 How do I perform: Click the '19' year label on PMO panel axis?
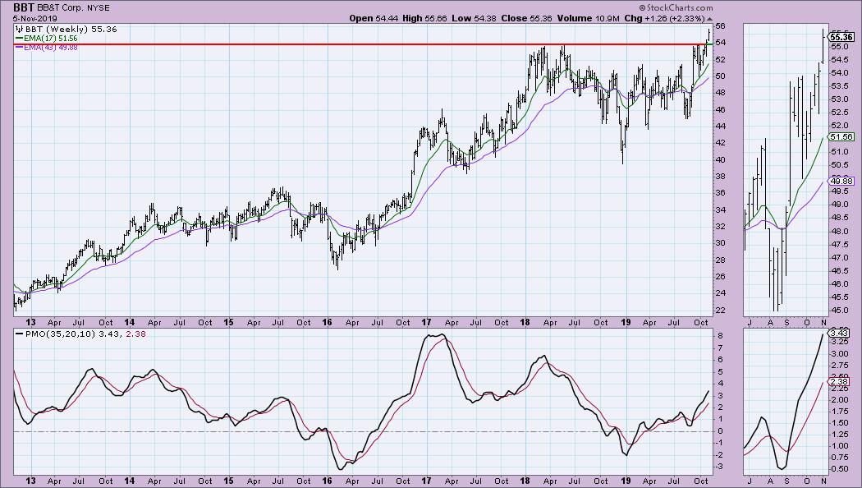[626, 481]
